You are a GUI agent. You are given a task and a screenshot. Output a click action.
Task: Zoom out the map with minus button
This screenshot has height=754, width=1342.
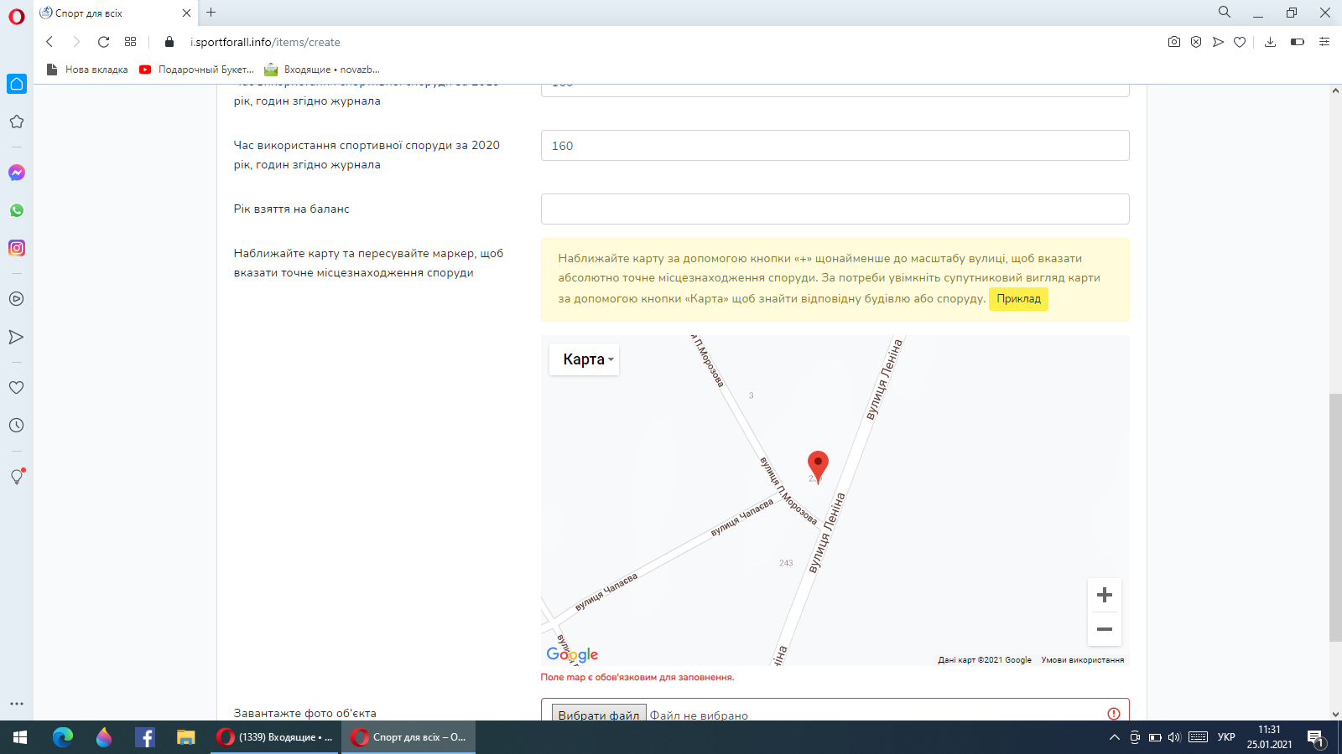coord(1104,629)
